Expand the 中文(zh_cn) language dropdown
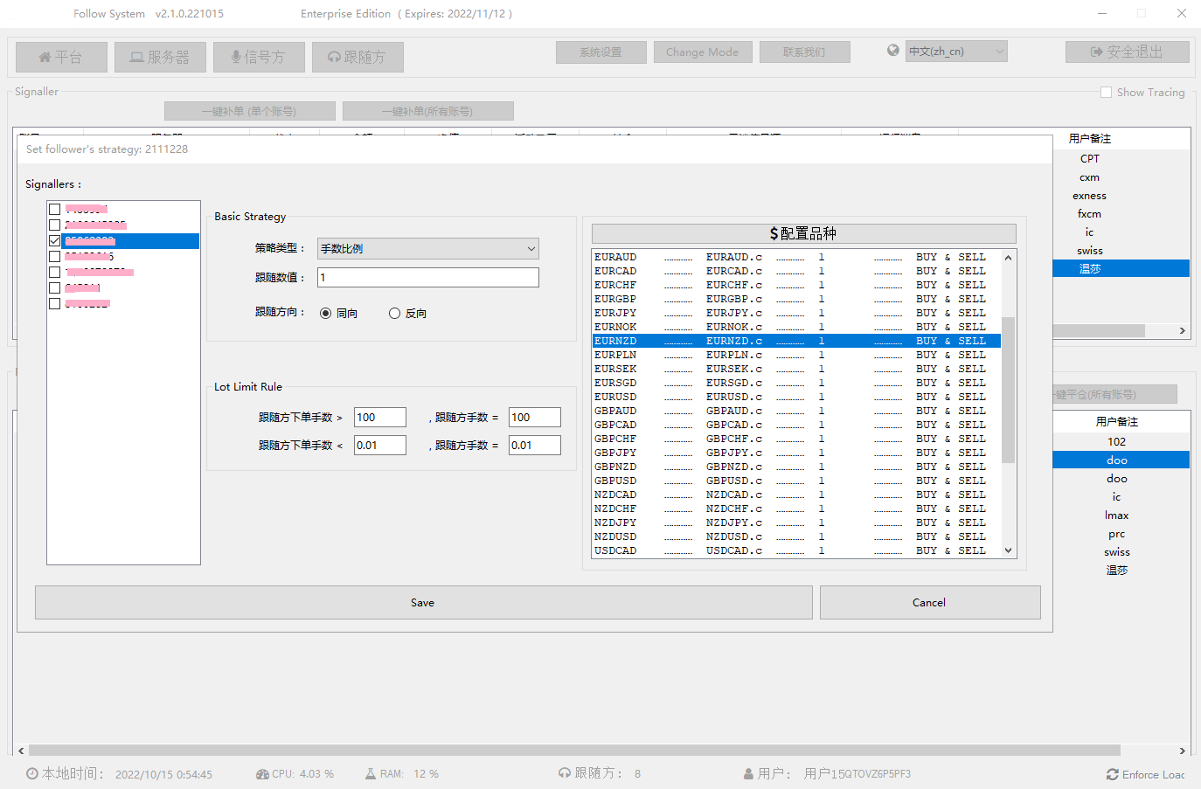Image resolution: width=1201 pixels, height=789 pixels. 956,52
